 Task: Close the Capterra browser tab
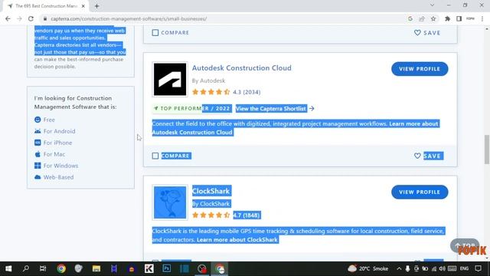pyautogui.click(x=83, y=6)
